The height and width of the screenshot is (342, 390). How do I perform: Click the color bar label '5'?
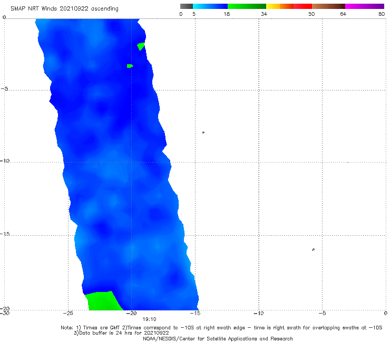tap(194, 14)
